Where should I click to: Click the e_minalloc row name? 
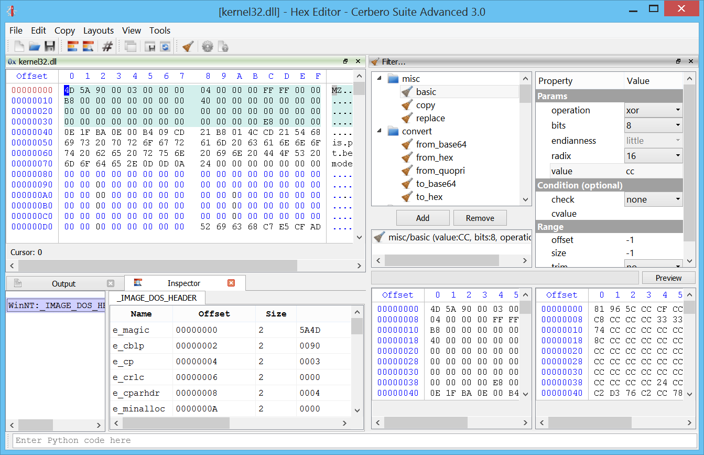pos(139,409)
